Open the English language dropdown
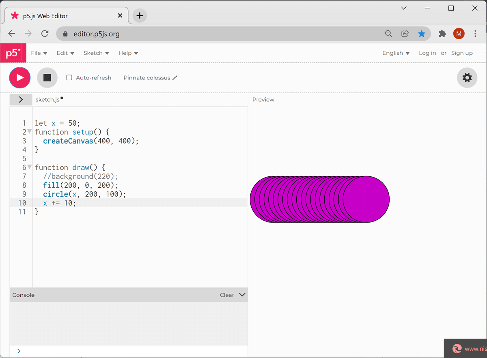 point(396,53)
